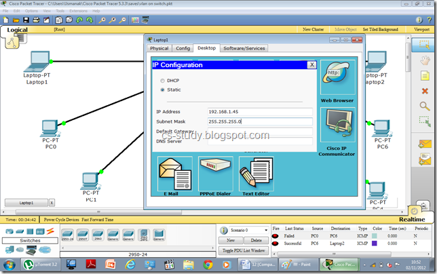Open the File menu
The image size is (437, 274).
5,11
